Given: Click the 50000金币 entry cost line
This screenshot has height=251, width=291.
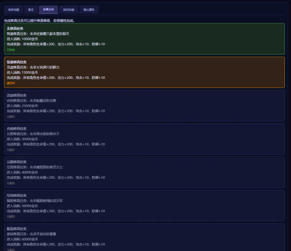Looking at the screenshot, I should (x=23, y=206).
